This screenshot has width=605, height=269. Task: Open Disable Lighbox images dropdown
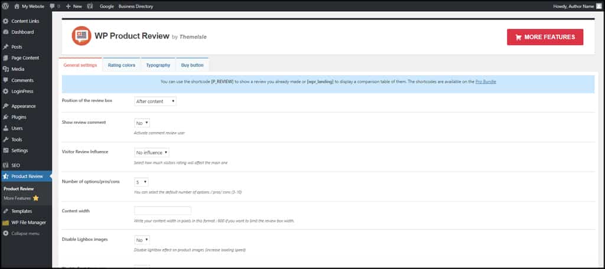click(x=142, y=240)
